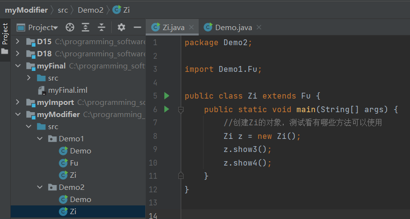410x219 pixels.
Task: Click the myFinal module folder icon
Action: 31,66
